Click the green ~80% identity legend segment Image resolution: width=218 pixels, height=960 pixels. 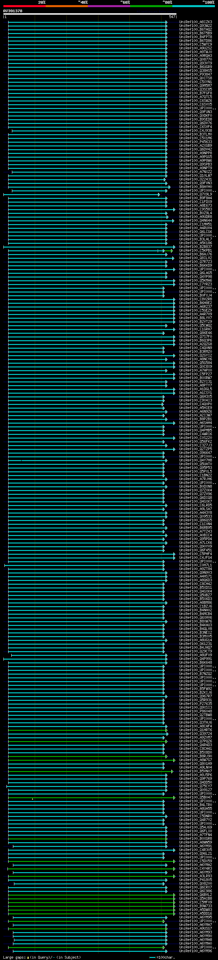click(151, 6)
